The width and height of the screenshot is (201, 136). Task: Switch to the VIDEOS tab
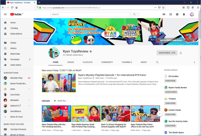point(71,62)
